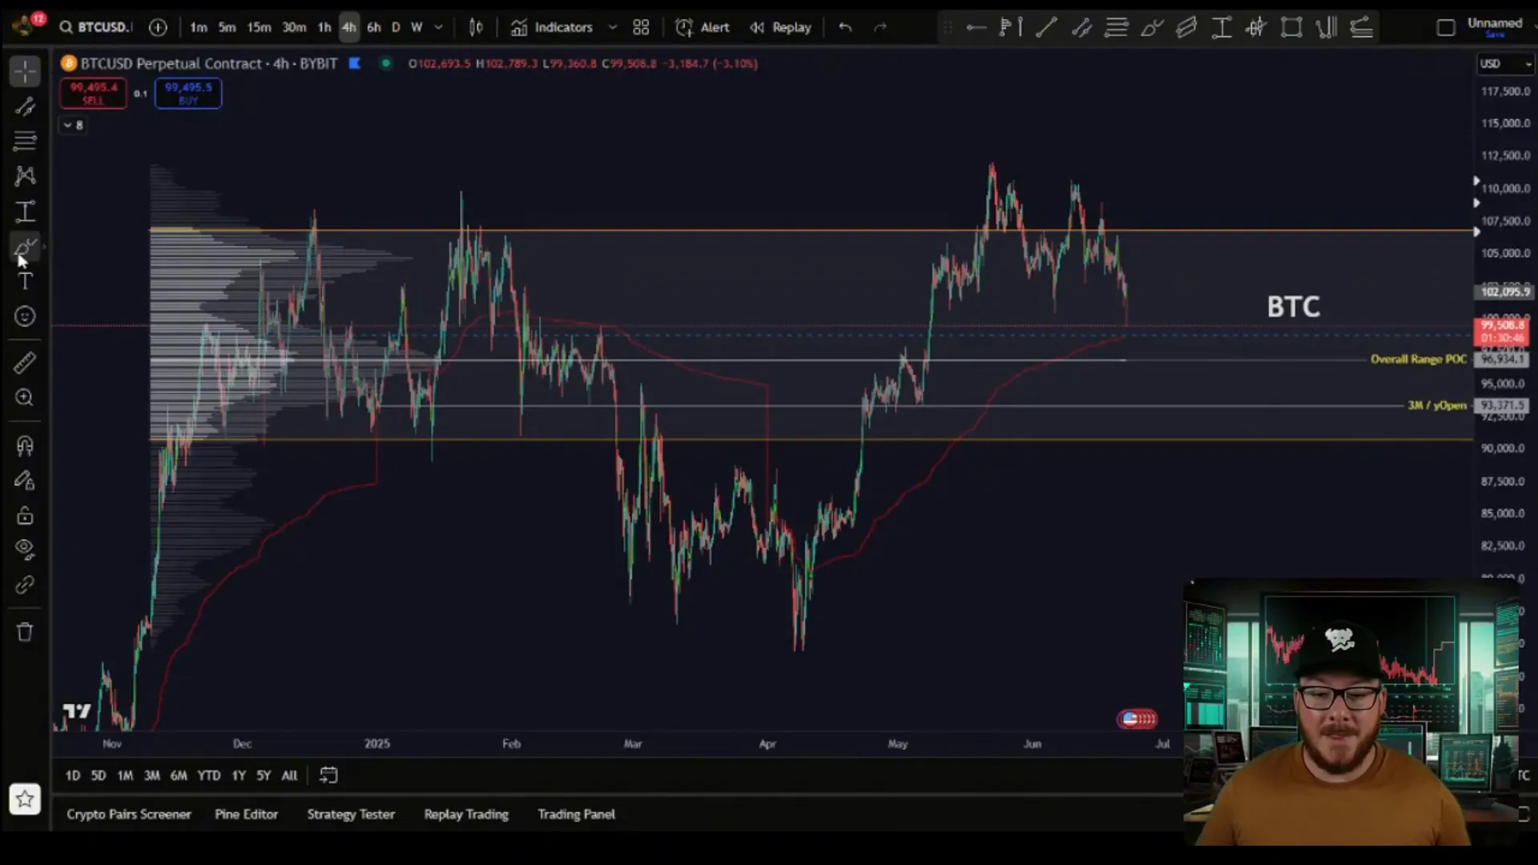Select the trend line drawing tool in left sidebar

point(25,107)
